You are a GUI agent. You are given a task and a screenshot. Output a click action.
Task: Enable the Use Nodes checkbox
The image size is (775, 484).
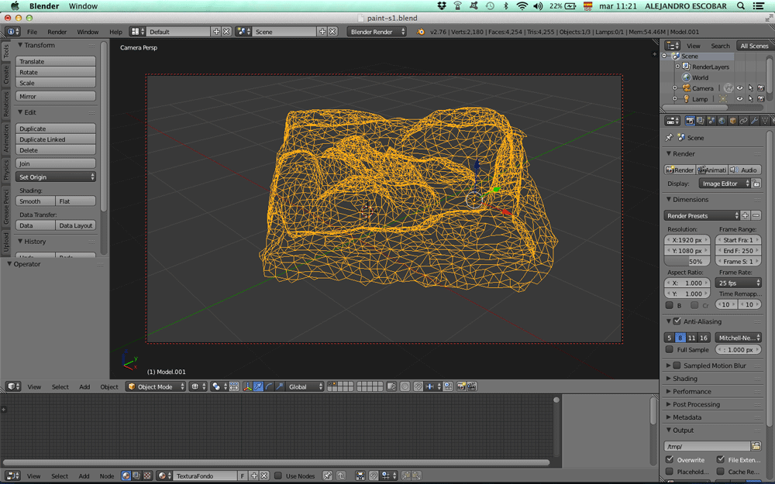point(278,476)
